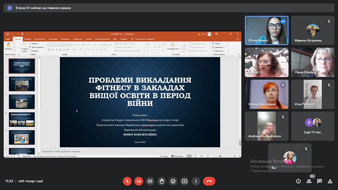Click the Анимация ribbon tab
This screenshot has height=190, width=338.
click(x=65, y=39)
